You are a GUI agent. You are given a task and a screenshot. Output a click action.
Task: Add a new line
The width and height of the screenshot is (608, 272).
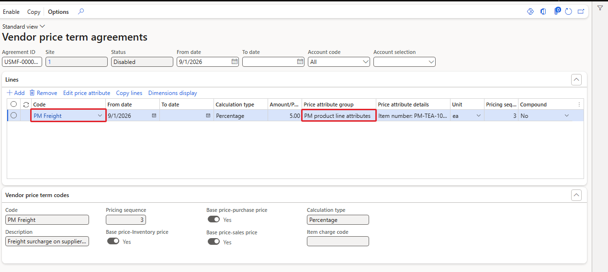16,93
